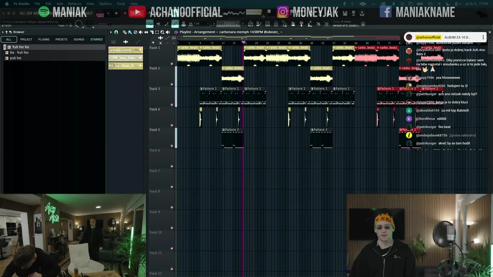The height and width of the screenshot is (277, 493).
Task: Open the Patterns menu in macOS menu bar
Action: coord(74,4)
